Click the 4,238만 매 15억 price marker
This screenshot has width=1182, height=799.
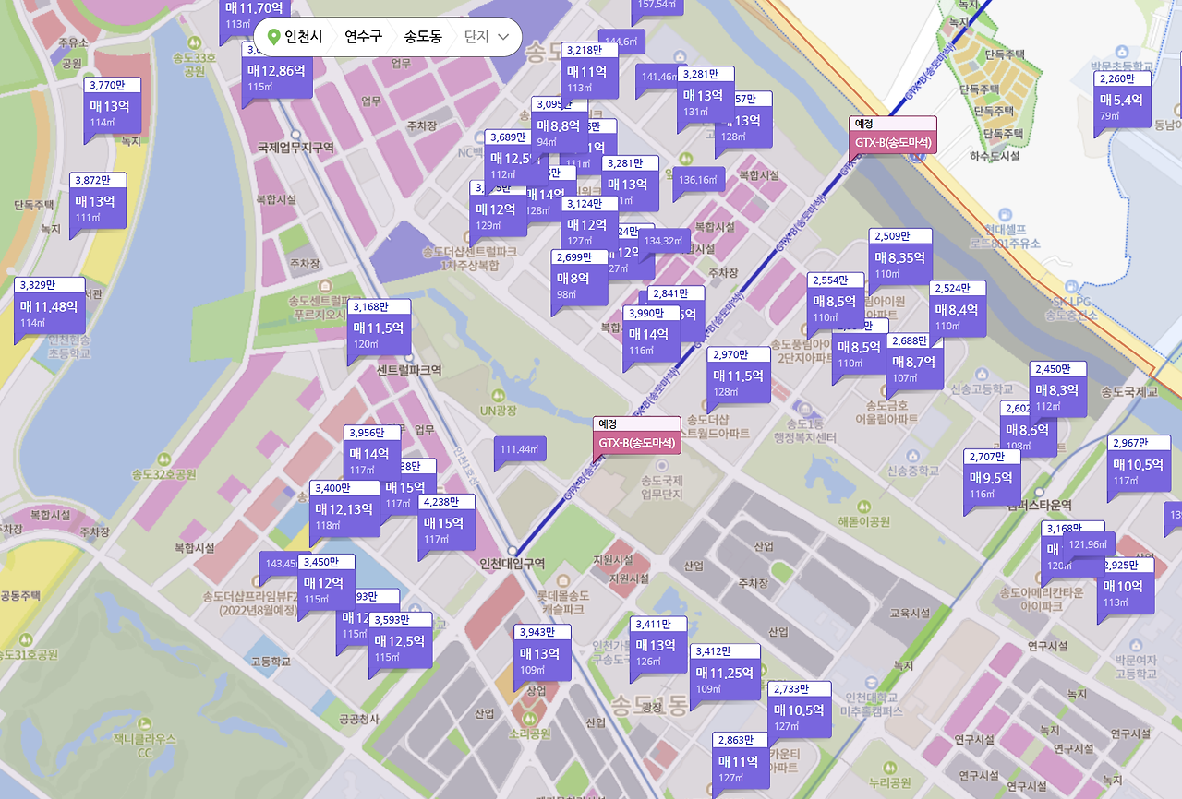click(x=447, y=523)
